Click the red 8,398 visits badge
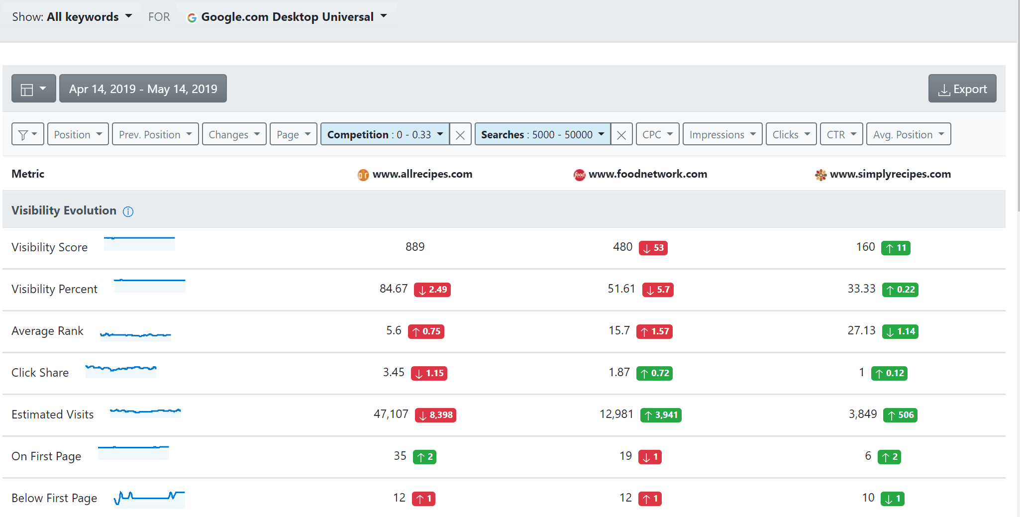 pyautogui.click(x=435, y=415)
